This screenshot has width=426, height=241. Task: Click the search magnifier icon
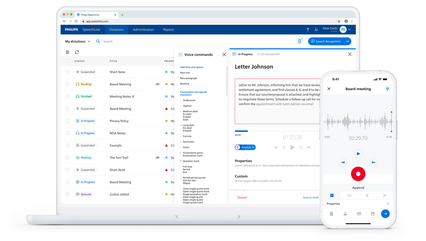click(x=98, y=42)
